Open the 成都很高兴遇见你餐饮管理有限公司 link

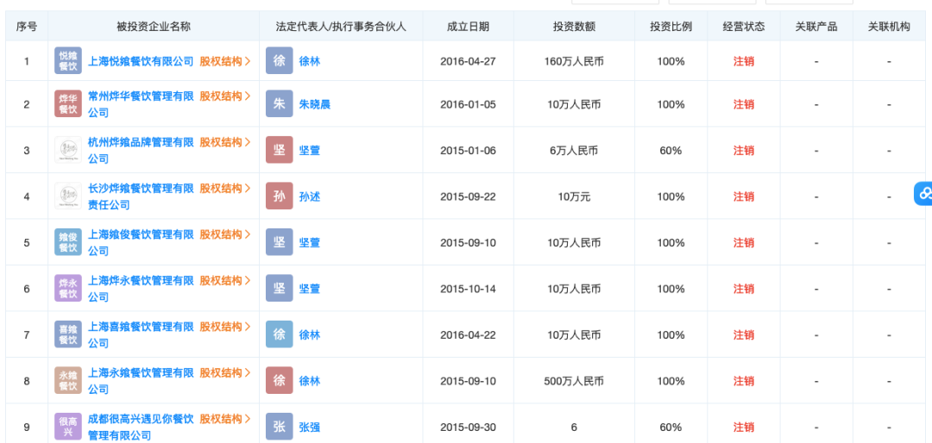click(x=141, y=419)
